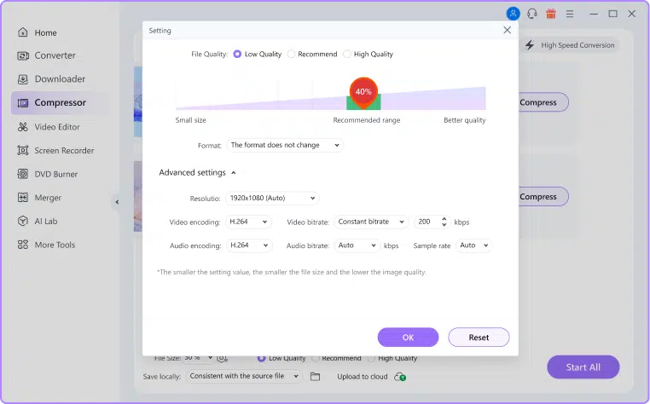Select the Recommend file quality option
The height and width of the screenshot is (404, 650).
click(291, 54)
